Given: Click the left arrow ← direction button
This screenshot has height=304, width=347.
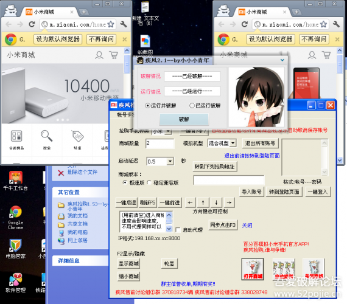Looking at the screenshot, I should [190, 202].
